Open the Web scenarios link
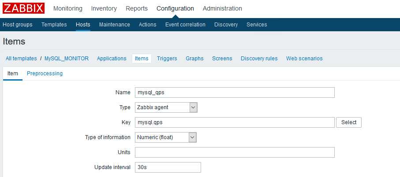This screenshot has height=177, width=400. click(304, 58)
